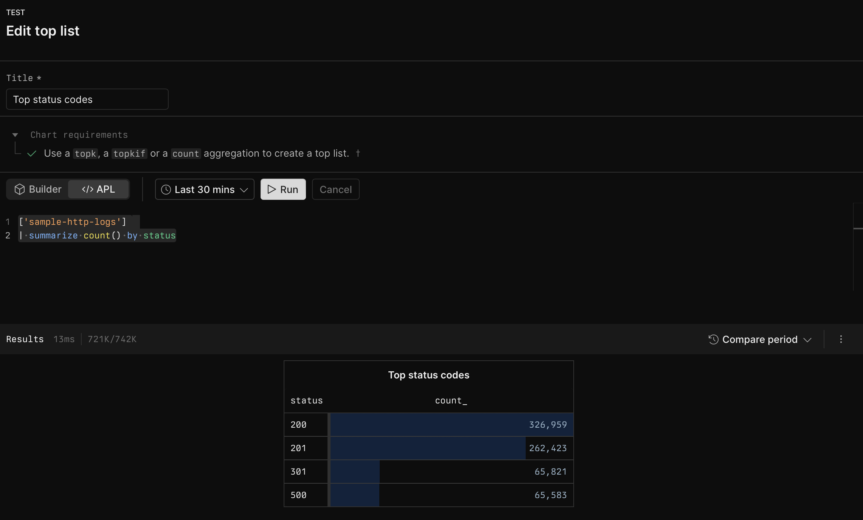This screenshot has height=520, width=863.
Task: Cancel the query
Action: 335,189
